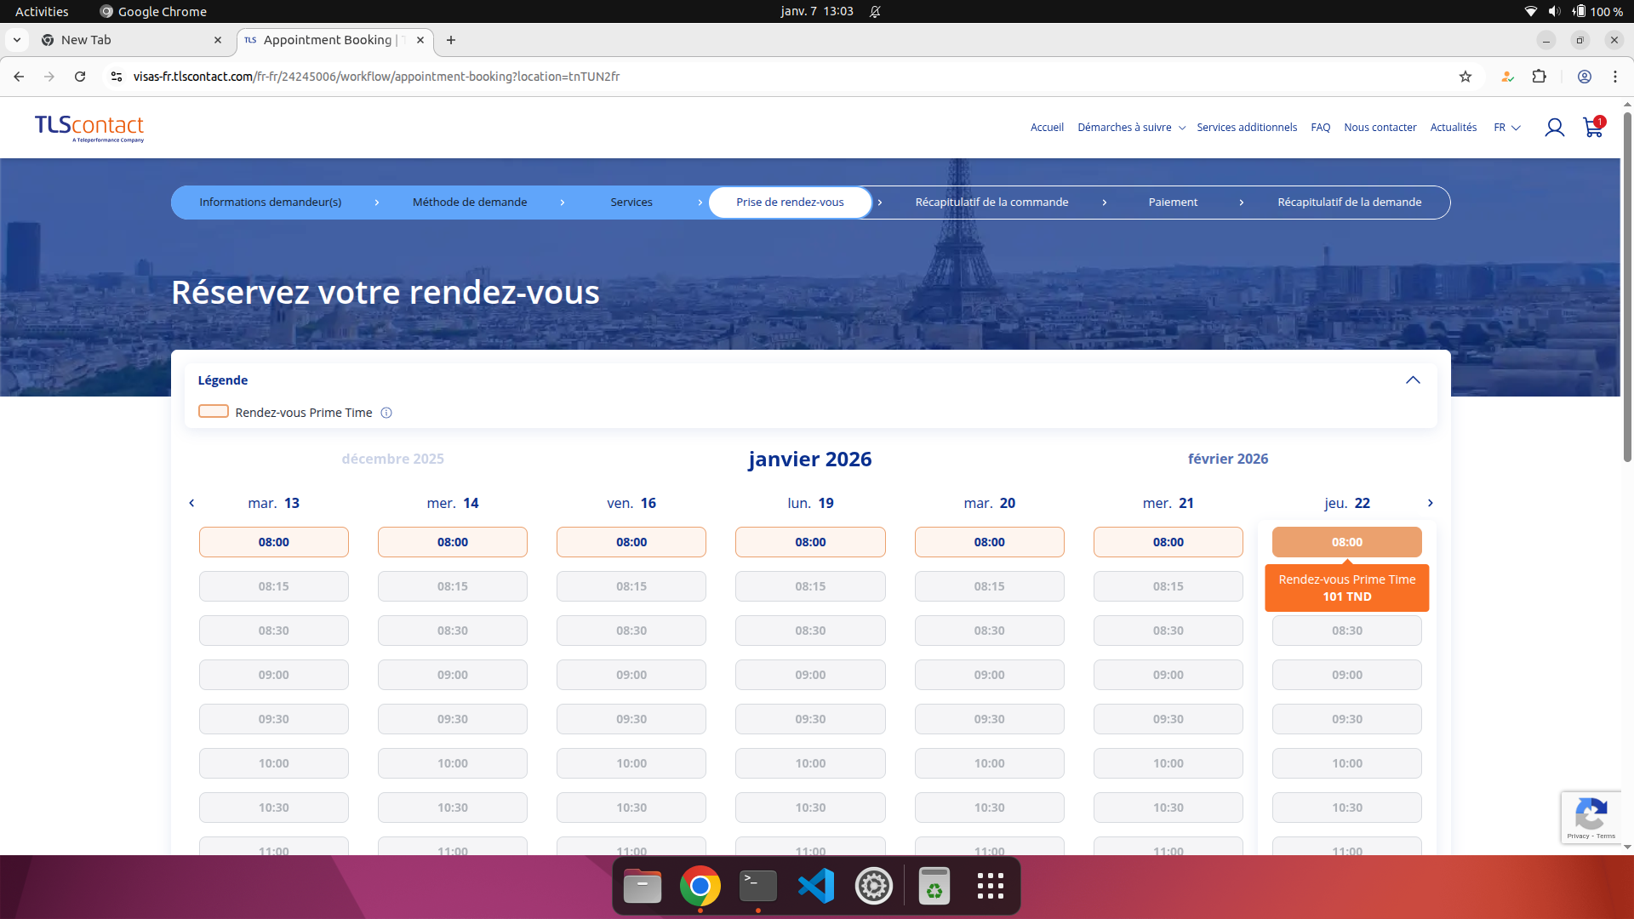Open the Actualités link
This screenshot has width=1634, height=919.
click(1453, 128)
